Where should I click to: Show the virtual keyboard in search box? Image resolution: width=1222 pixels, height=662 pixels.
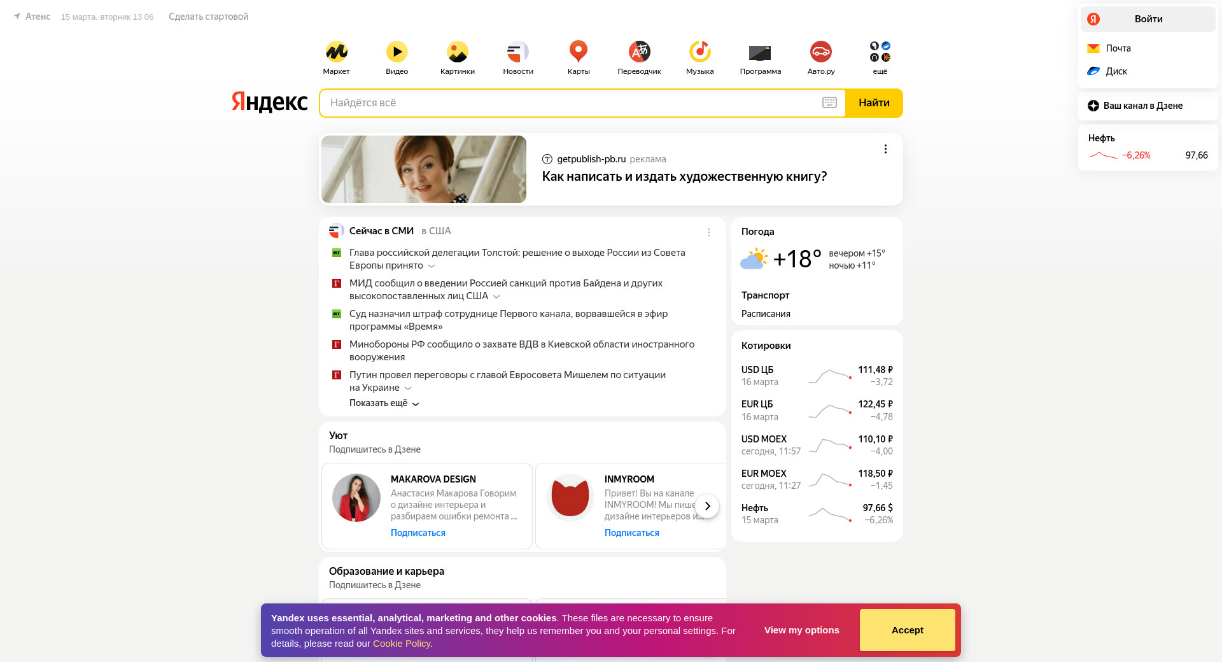coord(829,102)
